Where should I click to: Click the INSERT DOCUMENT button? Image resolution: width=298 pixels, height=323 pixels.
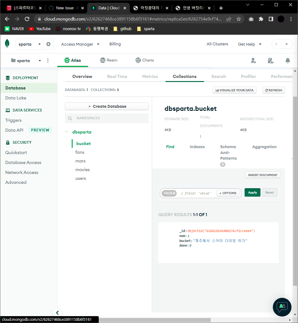(x=263, y=175)
